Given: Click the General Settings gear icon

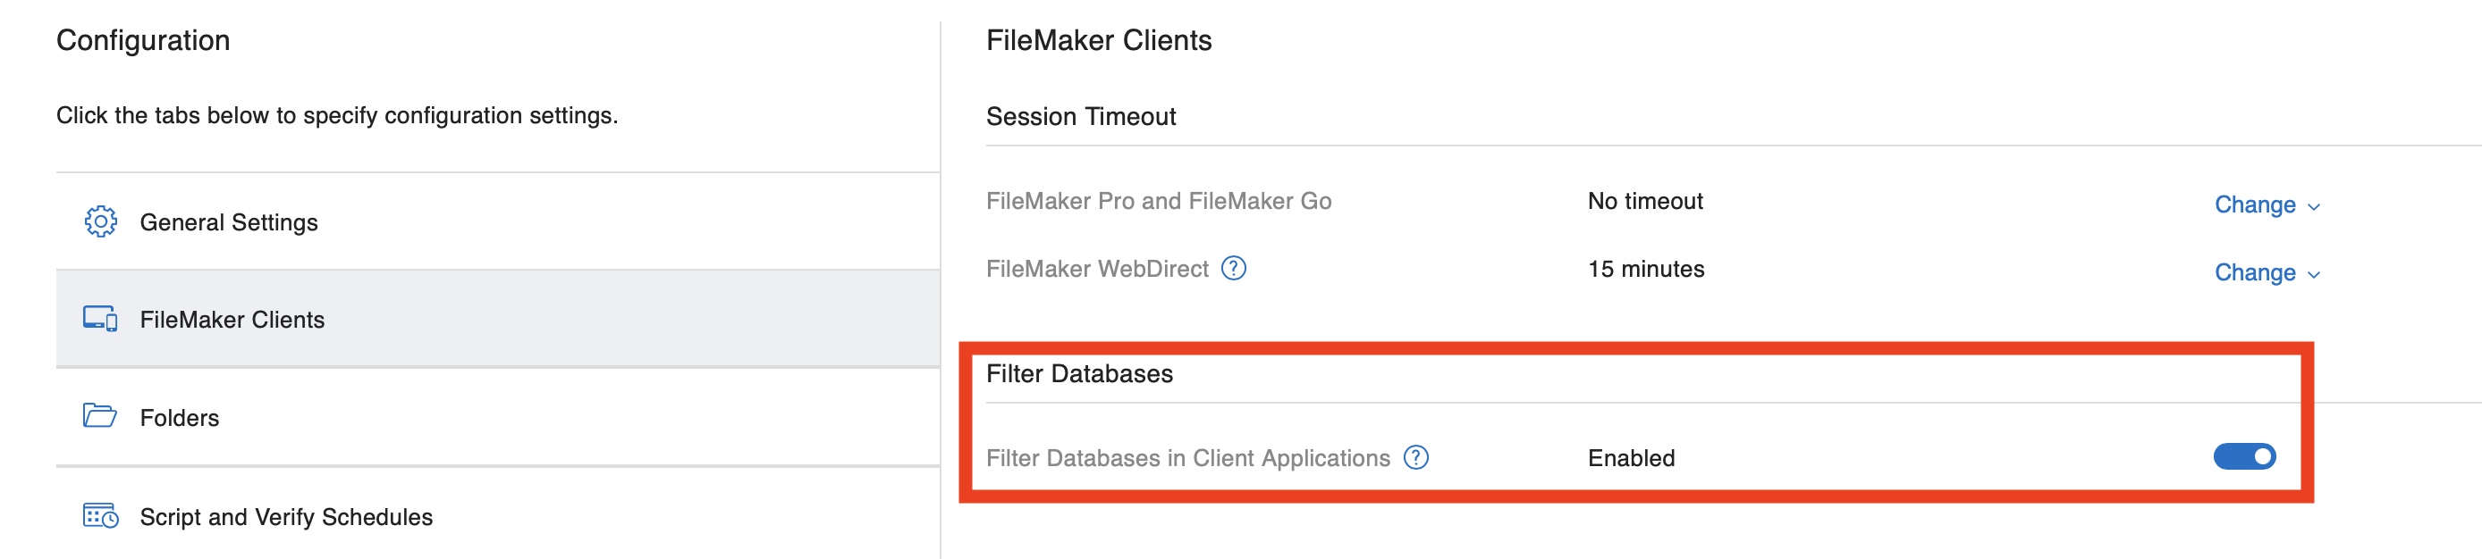Looking at the screenshot, I should (100, 221).
